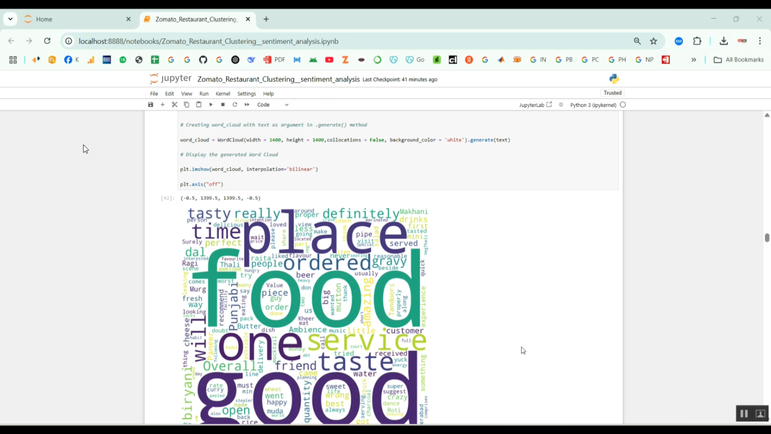This screenshot has width=771, height=434.
Task: Insert a new cell below with plus icon
Action: (x=162, y=104)
